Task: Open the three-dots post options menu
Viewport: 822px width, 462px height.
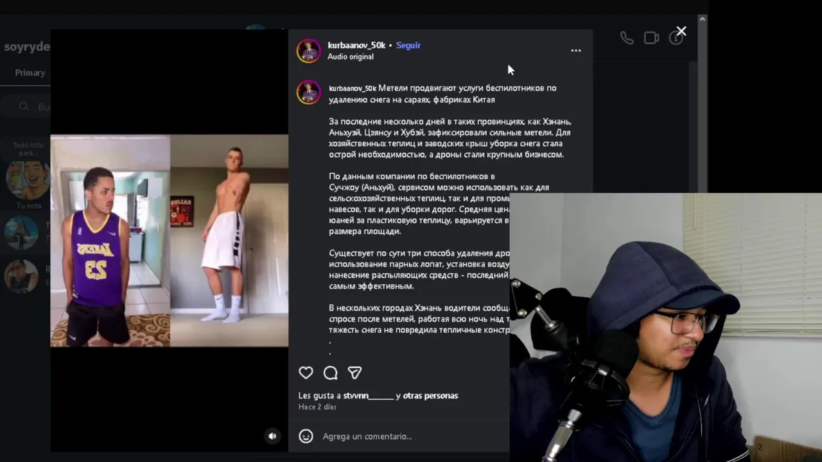Action: tap(576, 51)
